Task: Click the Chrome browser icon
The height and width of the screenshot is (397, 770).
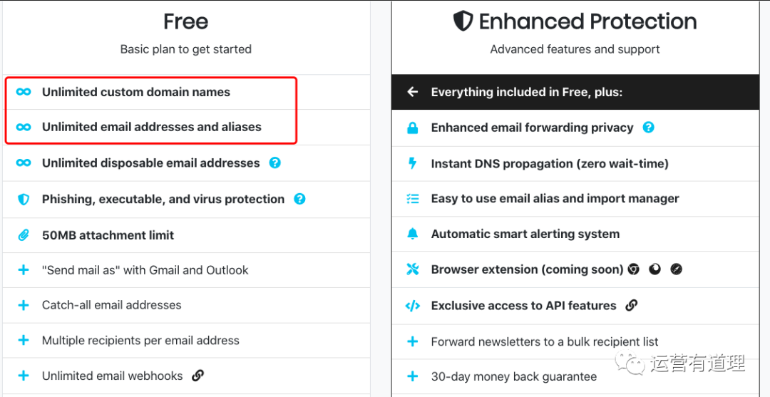Action: point(633,269)
